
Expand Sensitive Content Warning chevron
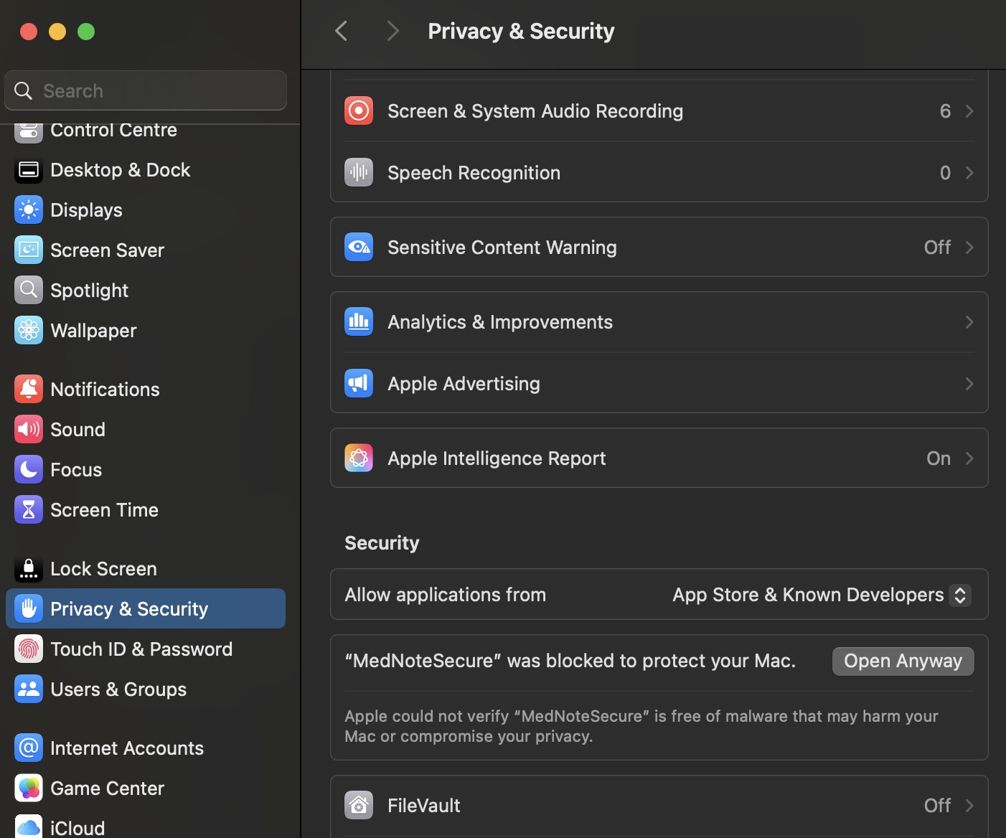coord(969,248)
